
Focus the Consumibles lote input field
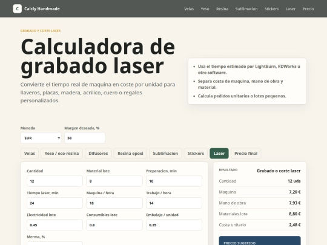pos(114,225)
